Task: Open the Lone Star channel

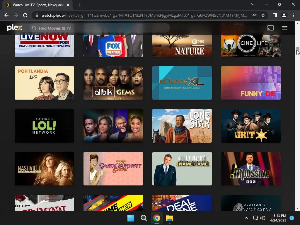Action: click(182, 126)
